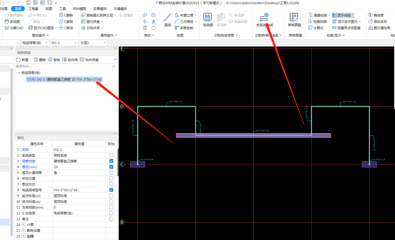Click the 布置立管 riser placement icon
395x240 pixels.
[x=177, y=15]
